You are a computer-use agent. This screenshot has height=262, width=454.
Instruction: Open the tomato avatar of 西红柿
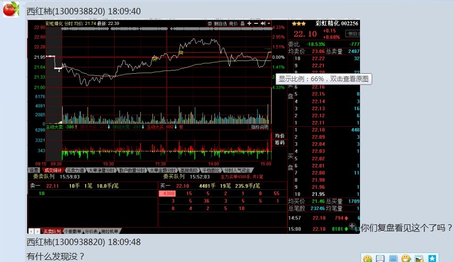tap(11, 9)
